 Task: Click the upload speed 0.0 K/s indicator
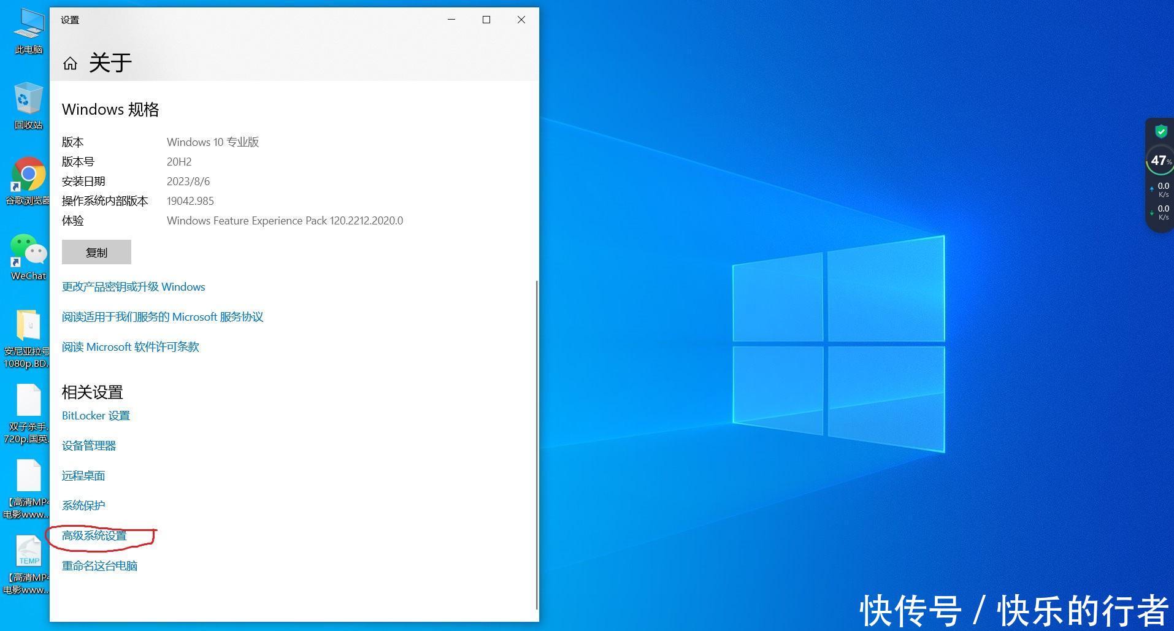1160,189
